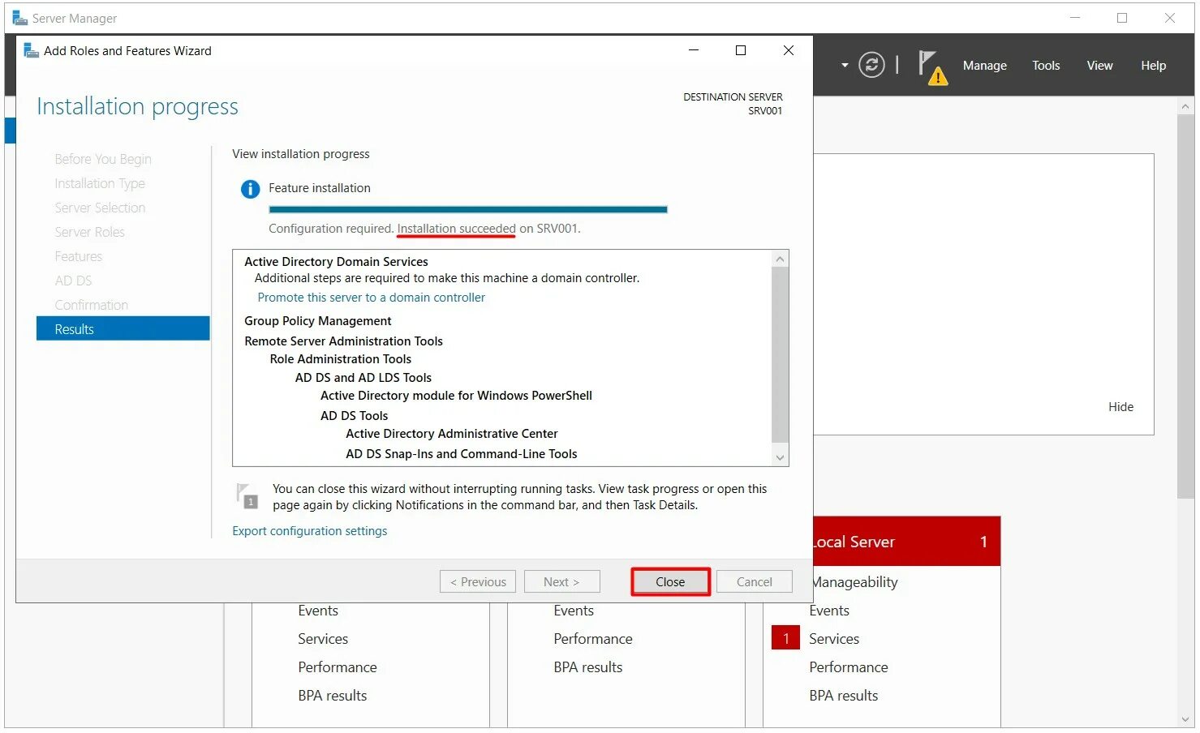Open Performance in the leftmost server tile

tap(338, 667)
